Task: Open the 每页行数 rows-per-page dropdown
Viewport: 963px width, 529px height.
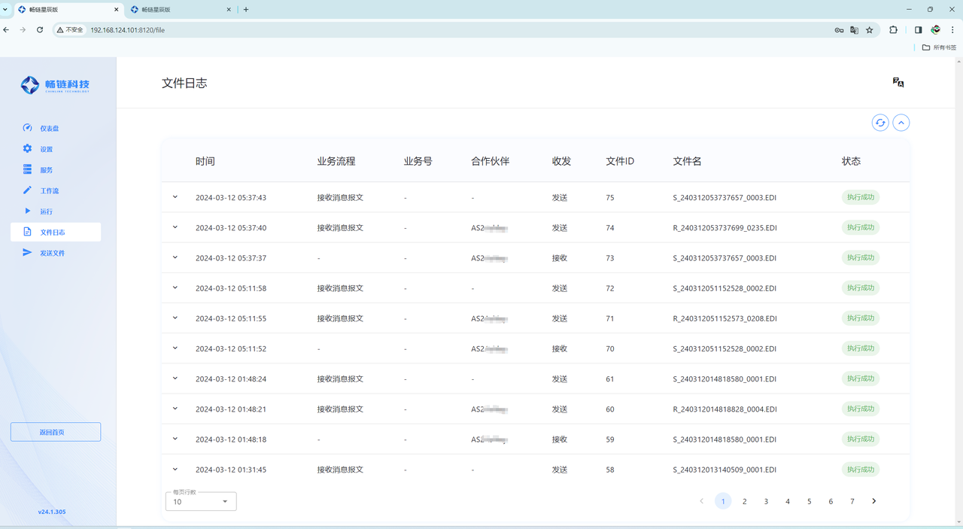Action: click(201, 501)
